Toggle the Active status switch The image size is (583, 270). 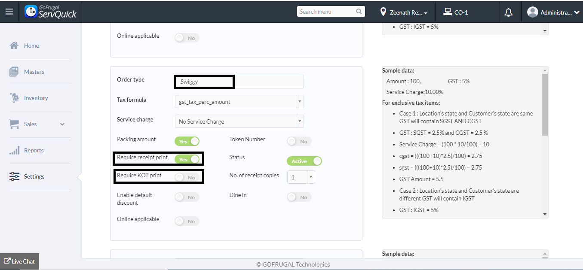(x=304, y=161)
